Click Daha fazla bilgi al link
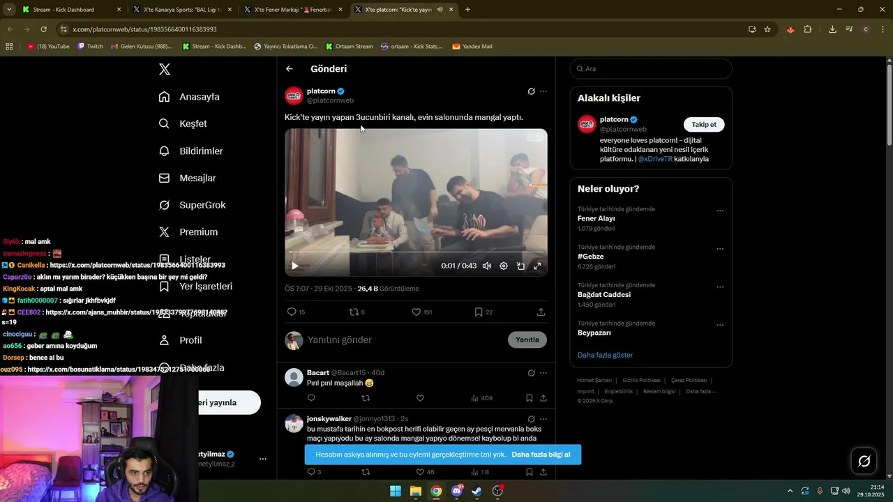 [541, 455]
